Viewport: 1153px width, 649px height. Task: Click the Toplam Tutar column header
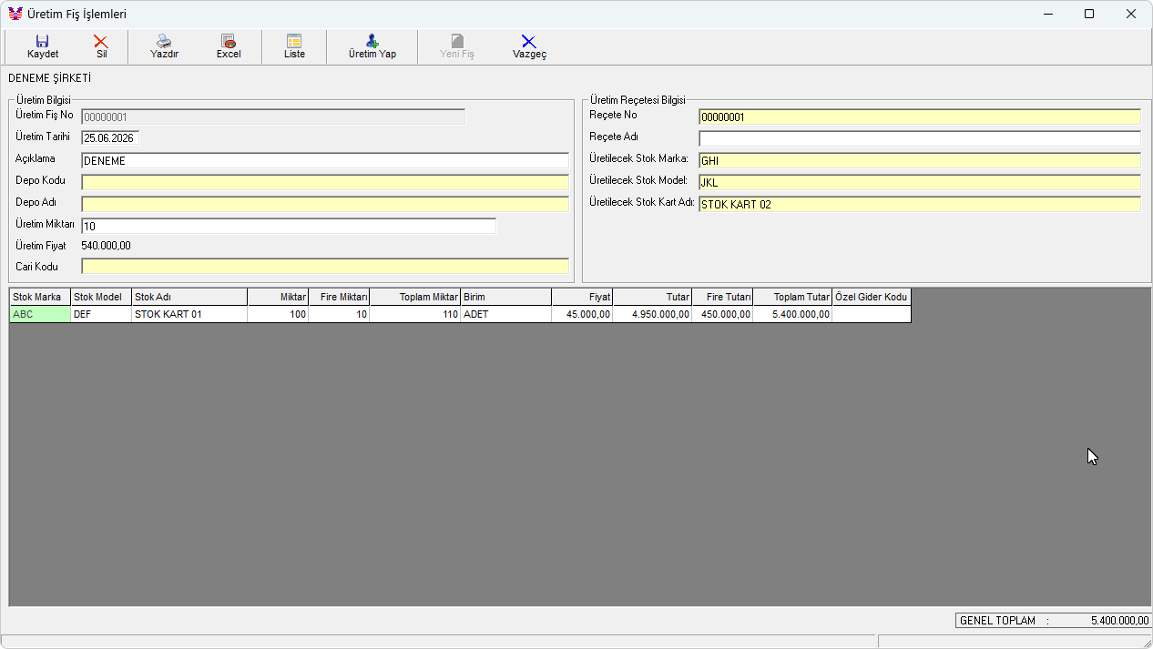pyautogui.click(x=792, y=297)
